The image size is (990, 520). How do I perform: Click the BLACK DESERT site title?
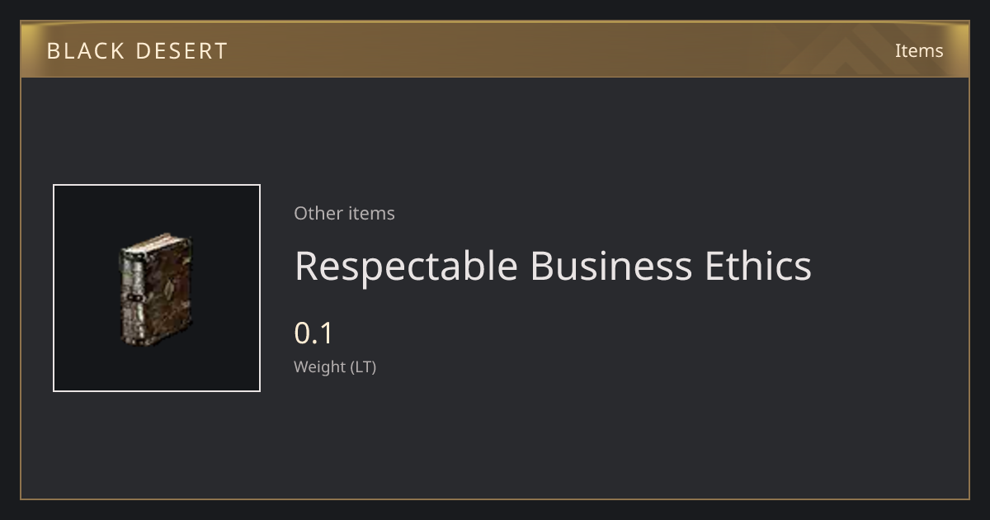click(137, 51)
